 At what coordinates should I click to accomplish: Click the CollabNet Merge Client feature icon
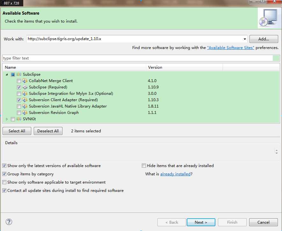(x=25, y=81)
